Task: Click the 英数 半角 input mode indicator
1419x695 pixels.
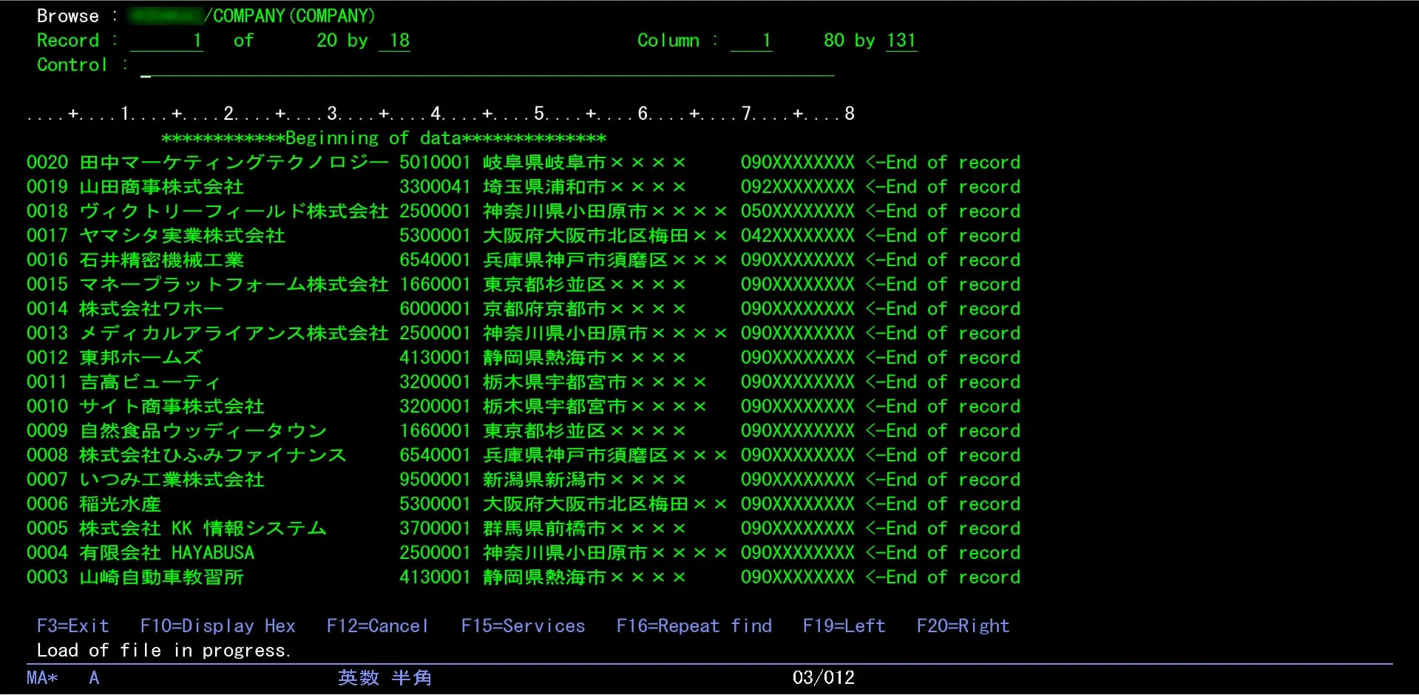Action: (x=385, y=677)
